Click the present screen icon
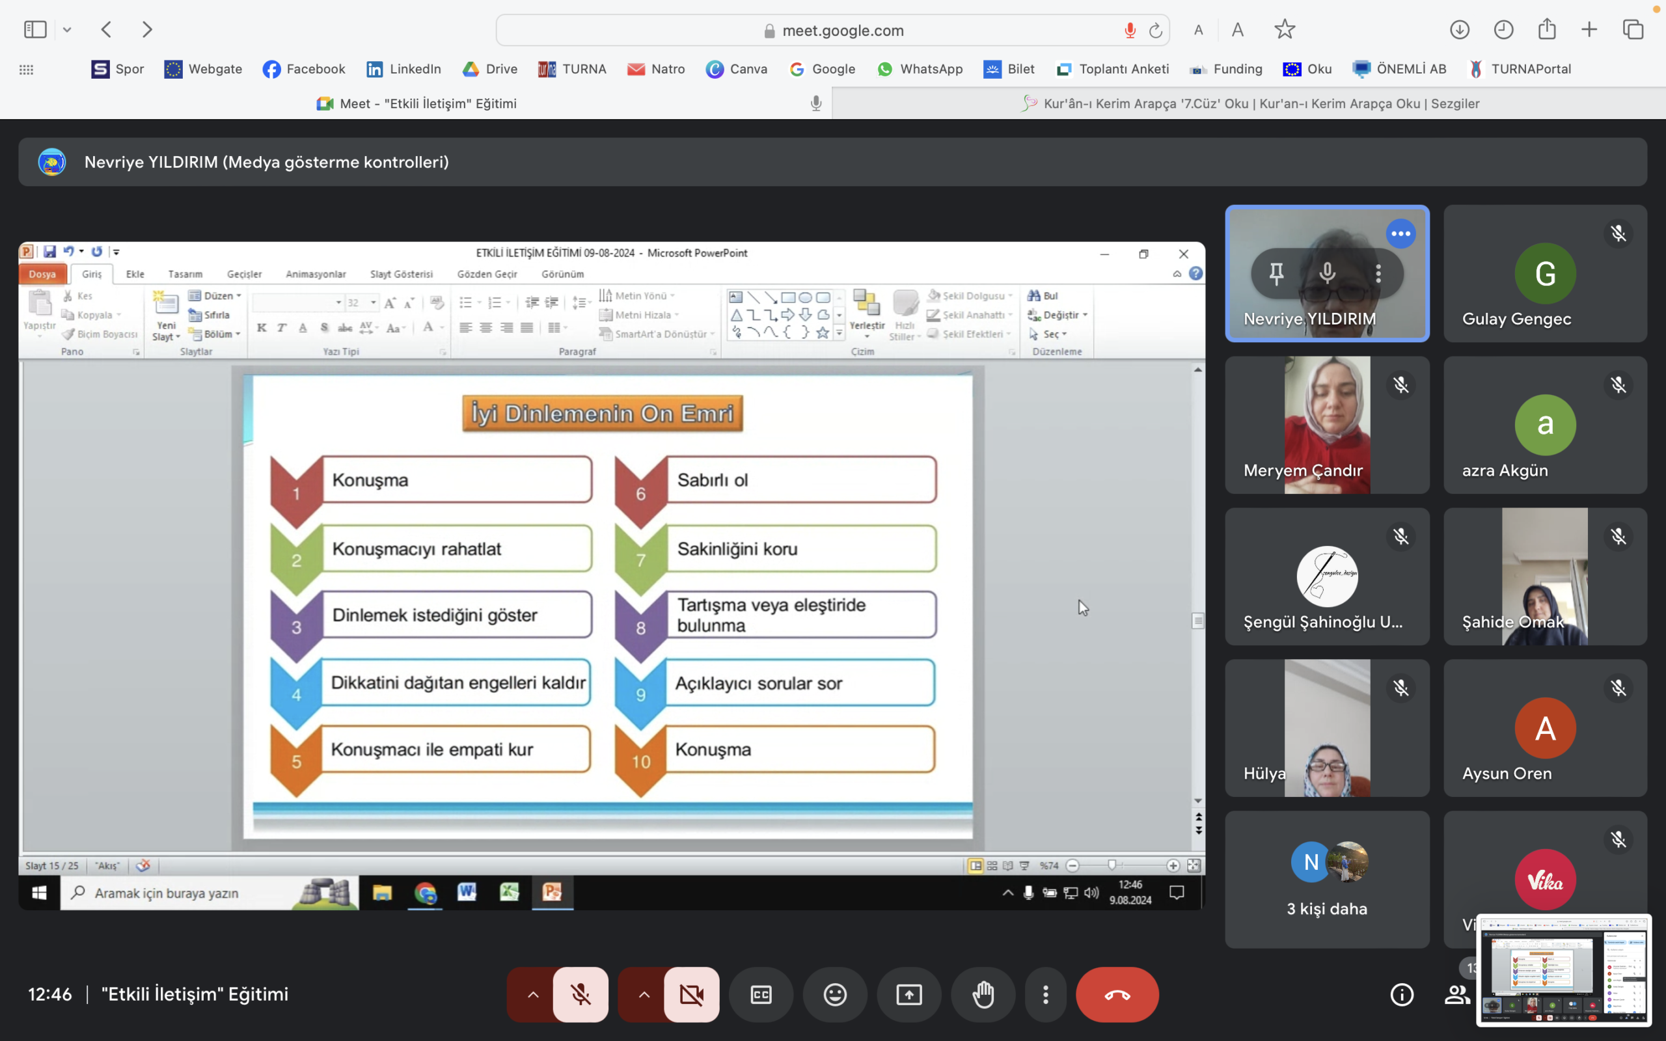 (908, 994)
